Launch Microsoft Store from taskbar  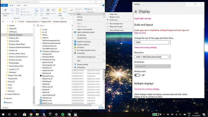pyautogui.click(x=24, y=114)
